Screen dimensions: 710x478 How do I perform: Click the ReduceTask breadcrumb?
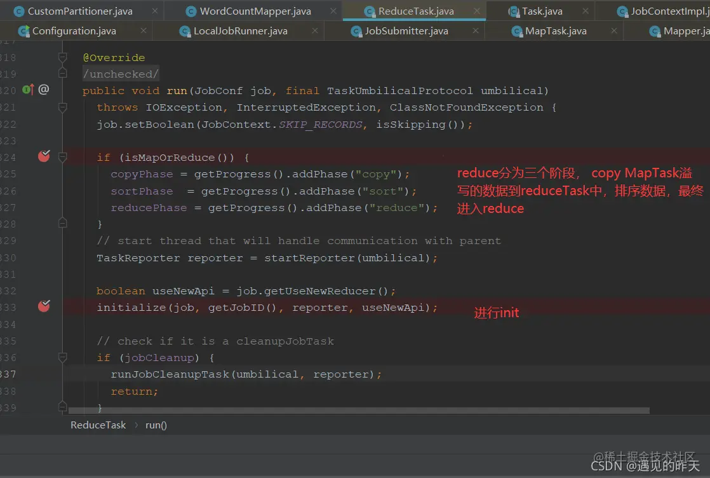coord(98,425)
